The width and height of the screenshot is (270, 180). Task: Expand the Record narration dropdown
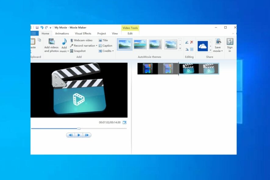tap(97, 45)
